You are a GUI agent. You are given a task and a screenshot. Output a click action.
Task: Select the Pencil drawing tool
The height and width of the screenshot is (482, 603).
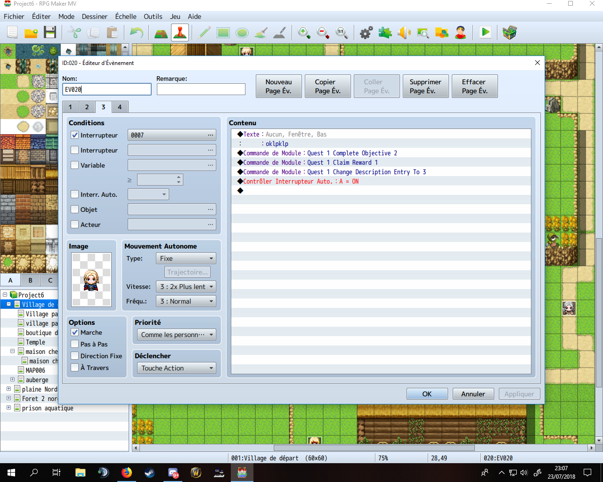pos(204,32)
